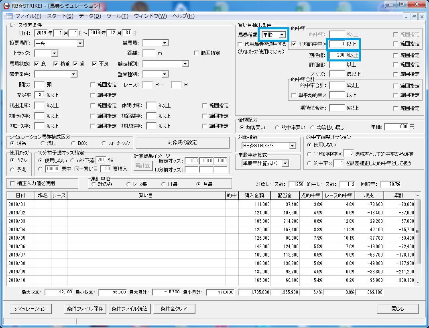Check the 単平均的率× checkbox
429x328 pixels.
[294, 95]
